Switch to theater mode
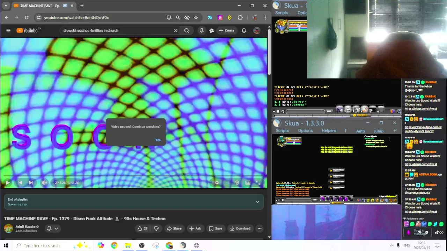This screenshot has height=251, width=447. [248, 183]
